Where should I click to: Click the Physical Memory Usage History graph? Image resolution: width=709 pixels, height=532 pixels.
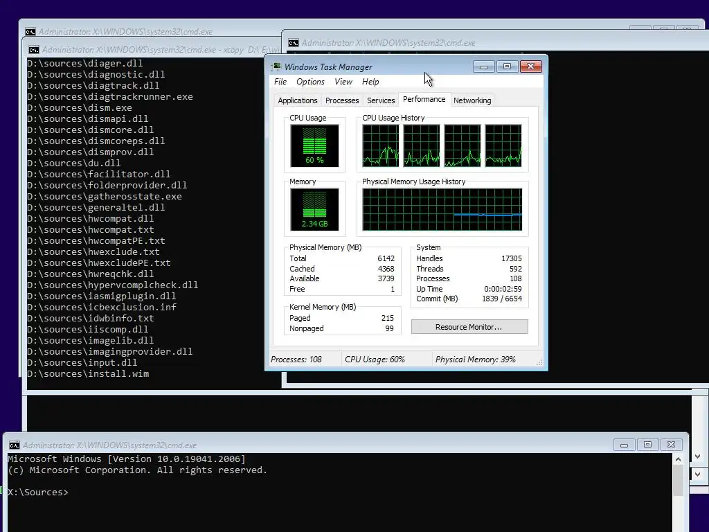[x=442, y=209]
